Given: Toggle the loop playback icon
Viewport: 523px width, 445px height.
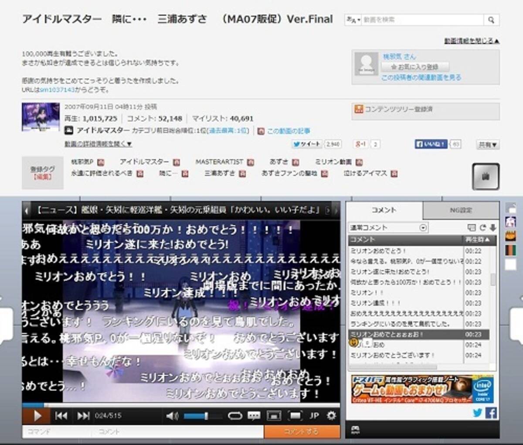Looking at the screenshot, I should pyautogui.click(x=234, y=416).
